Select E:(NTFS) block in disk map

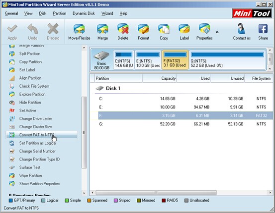click(x=148, y=60)
